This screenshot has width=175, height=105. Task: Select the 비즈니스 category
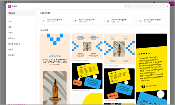[x=11, y=38]
